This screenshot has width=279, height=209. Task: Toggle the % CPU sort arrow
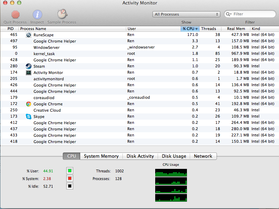click(x=196, y=29)
